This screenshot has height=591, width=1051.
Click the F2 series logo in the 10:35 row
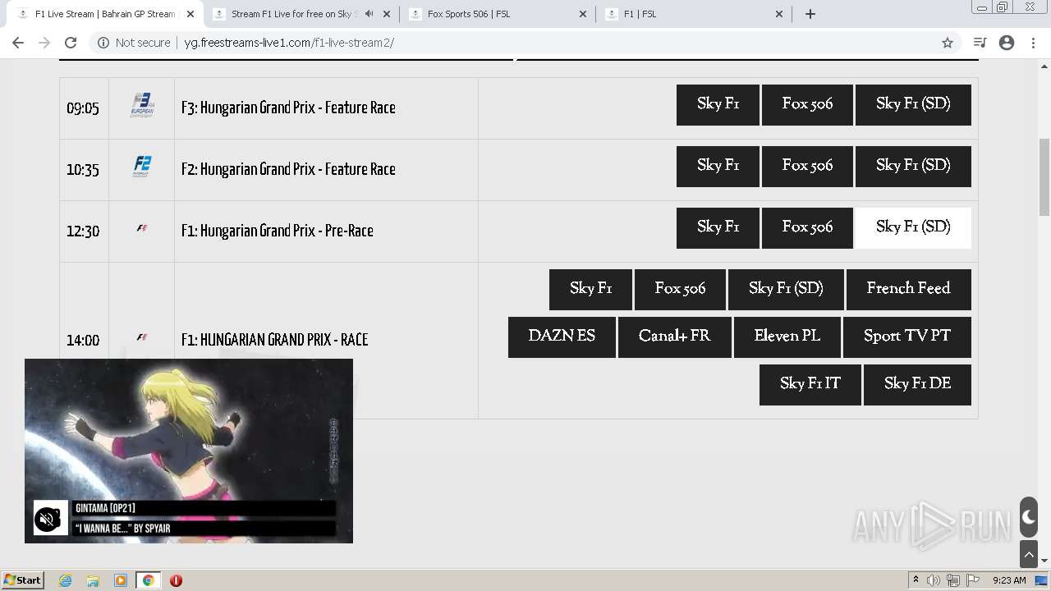coord(142,167)
